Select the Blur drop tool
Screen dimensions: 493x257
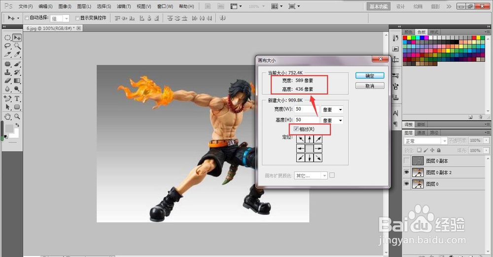pos(7,89)
